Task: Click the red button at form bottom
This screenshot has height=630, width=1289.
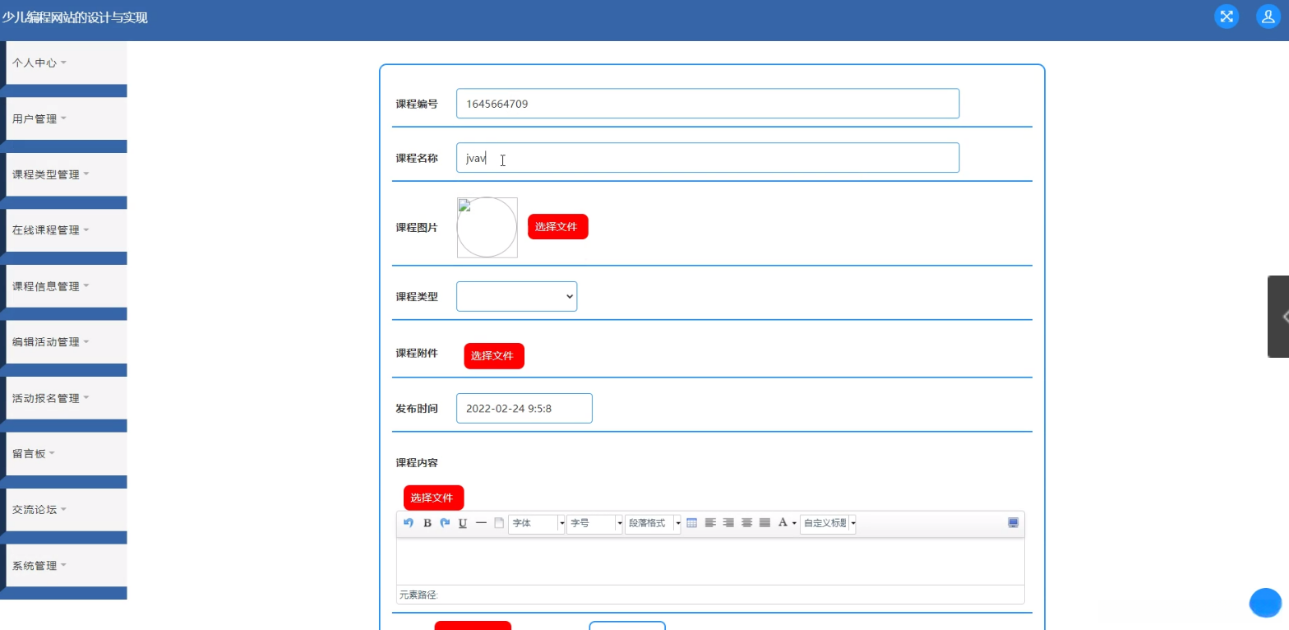Action: [x=473, y=626]
